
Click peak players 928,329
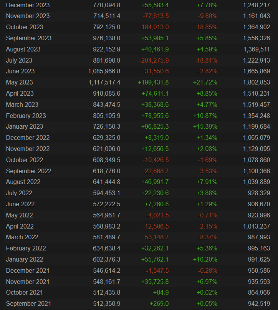(259, 192)
